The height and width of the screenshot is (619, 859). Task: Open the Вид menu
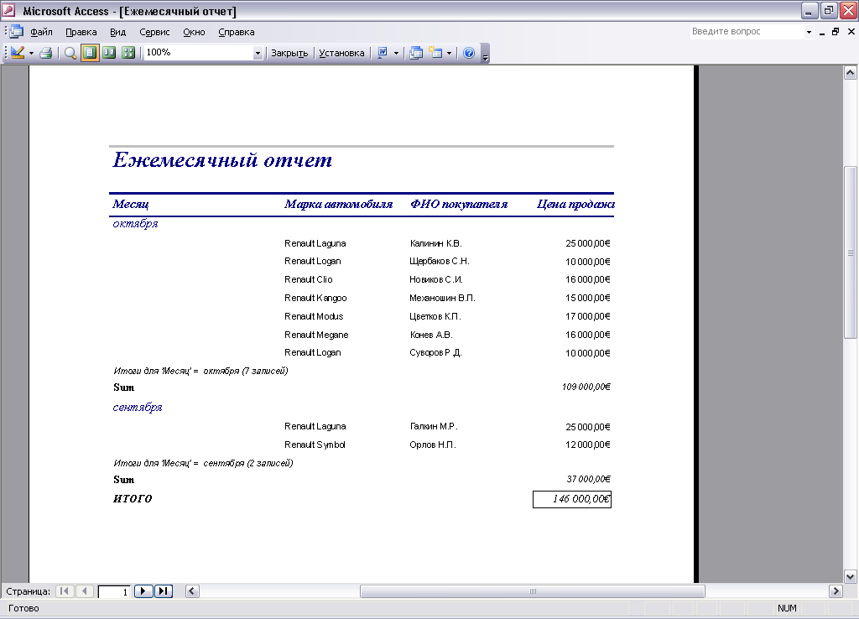(117, 32)
